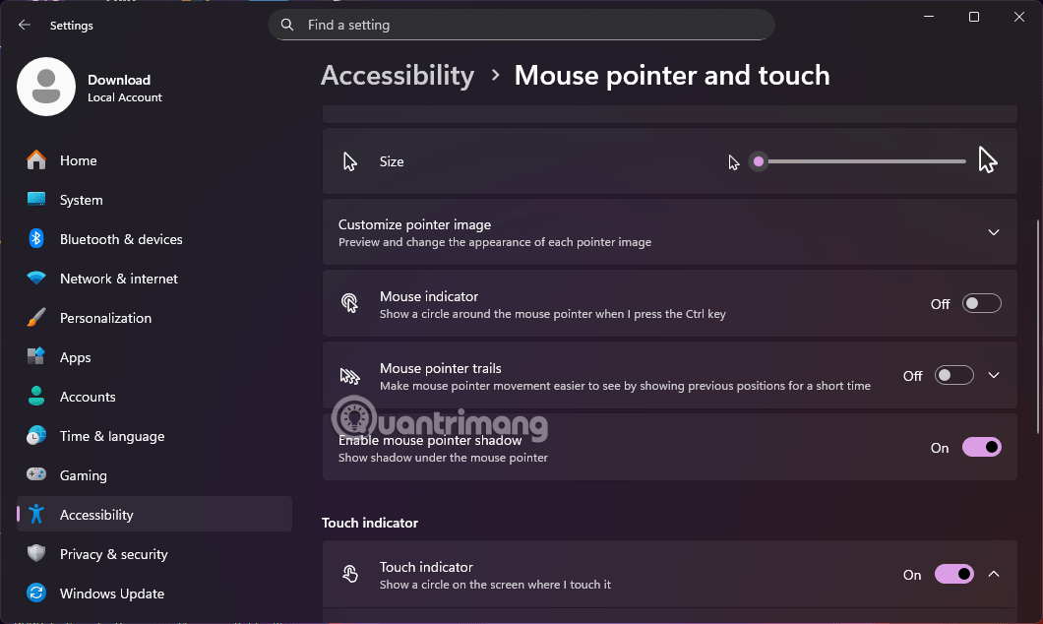1043x624 pixels.
Task: Open the System settings page
Action: coord(81,200)
